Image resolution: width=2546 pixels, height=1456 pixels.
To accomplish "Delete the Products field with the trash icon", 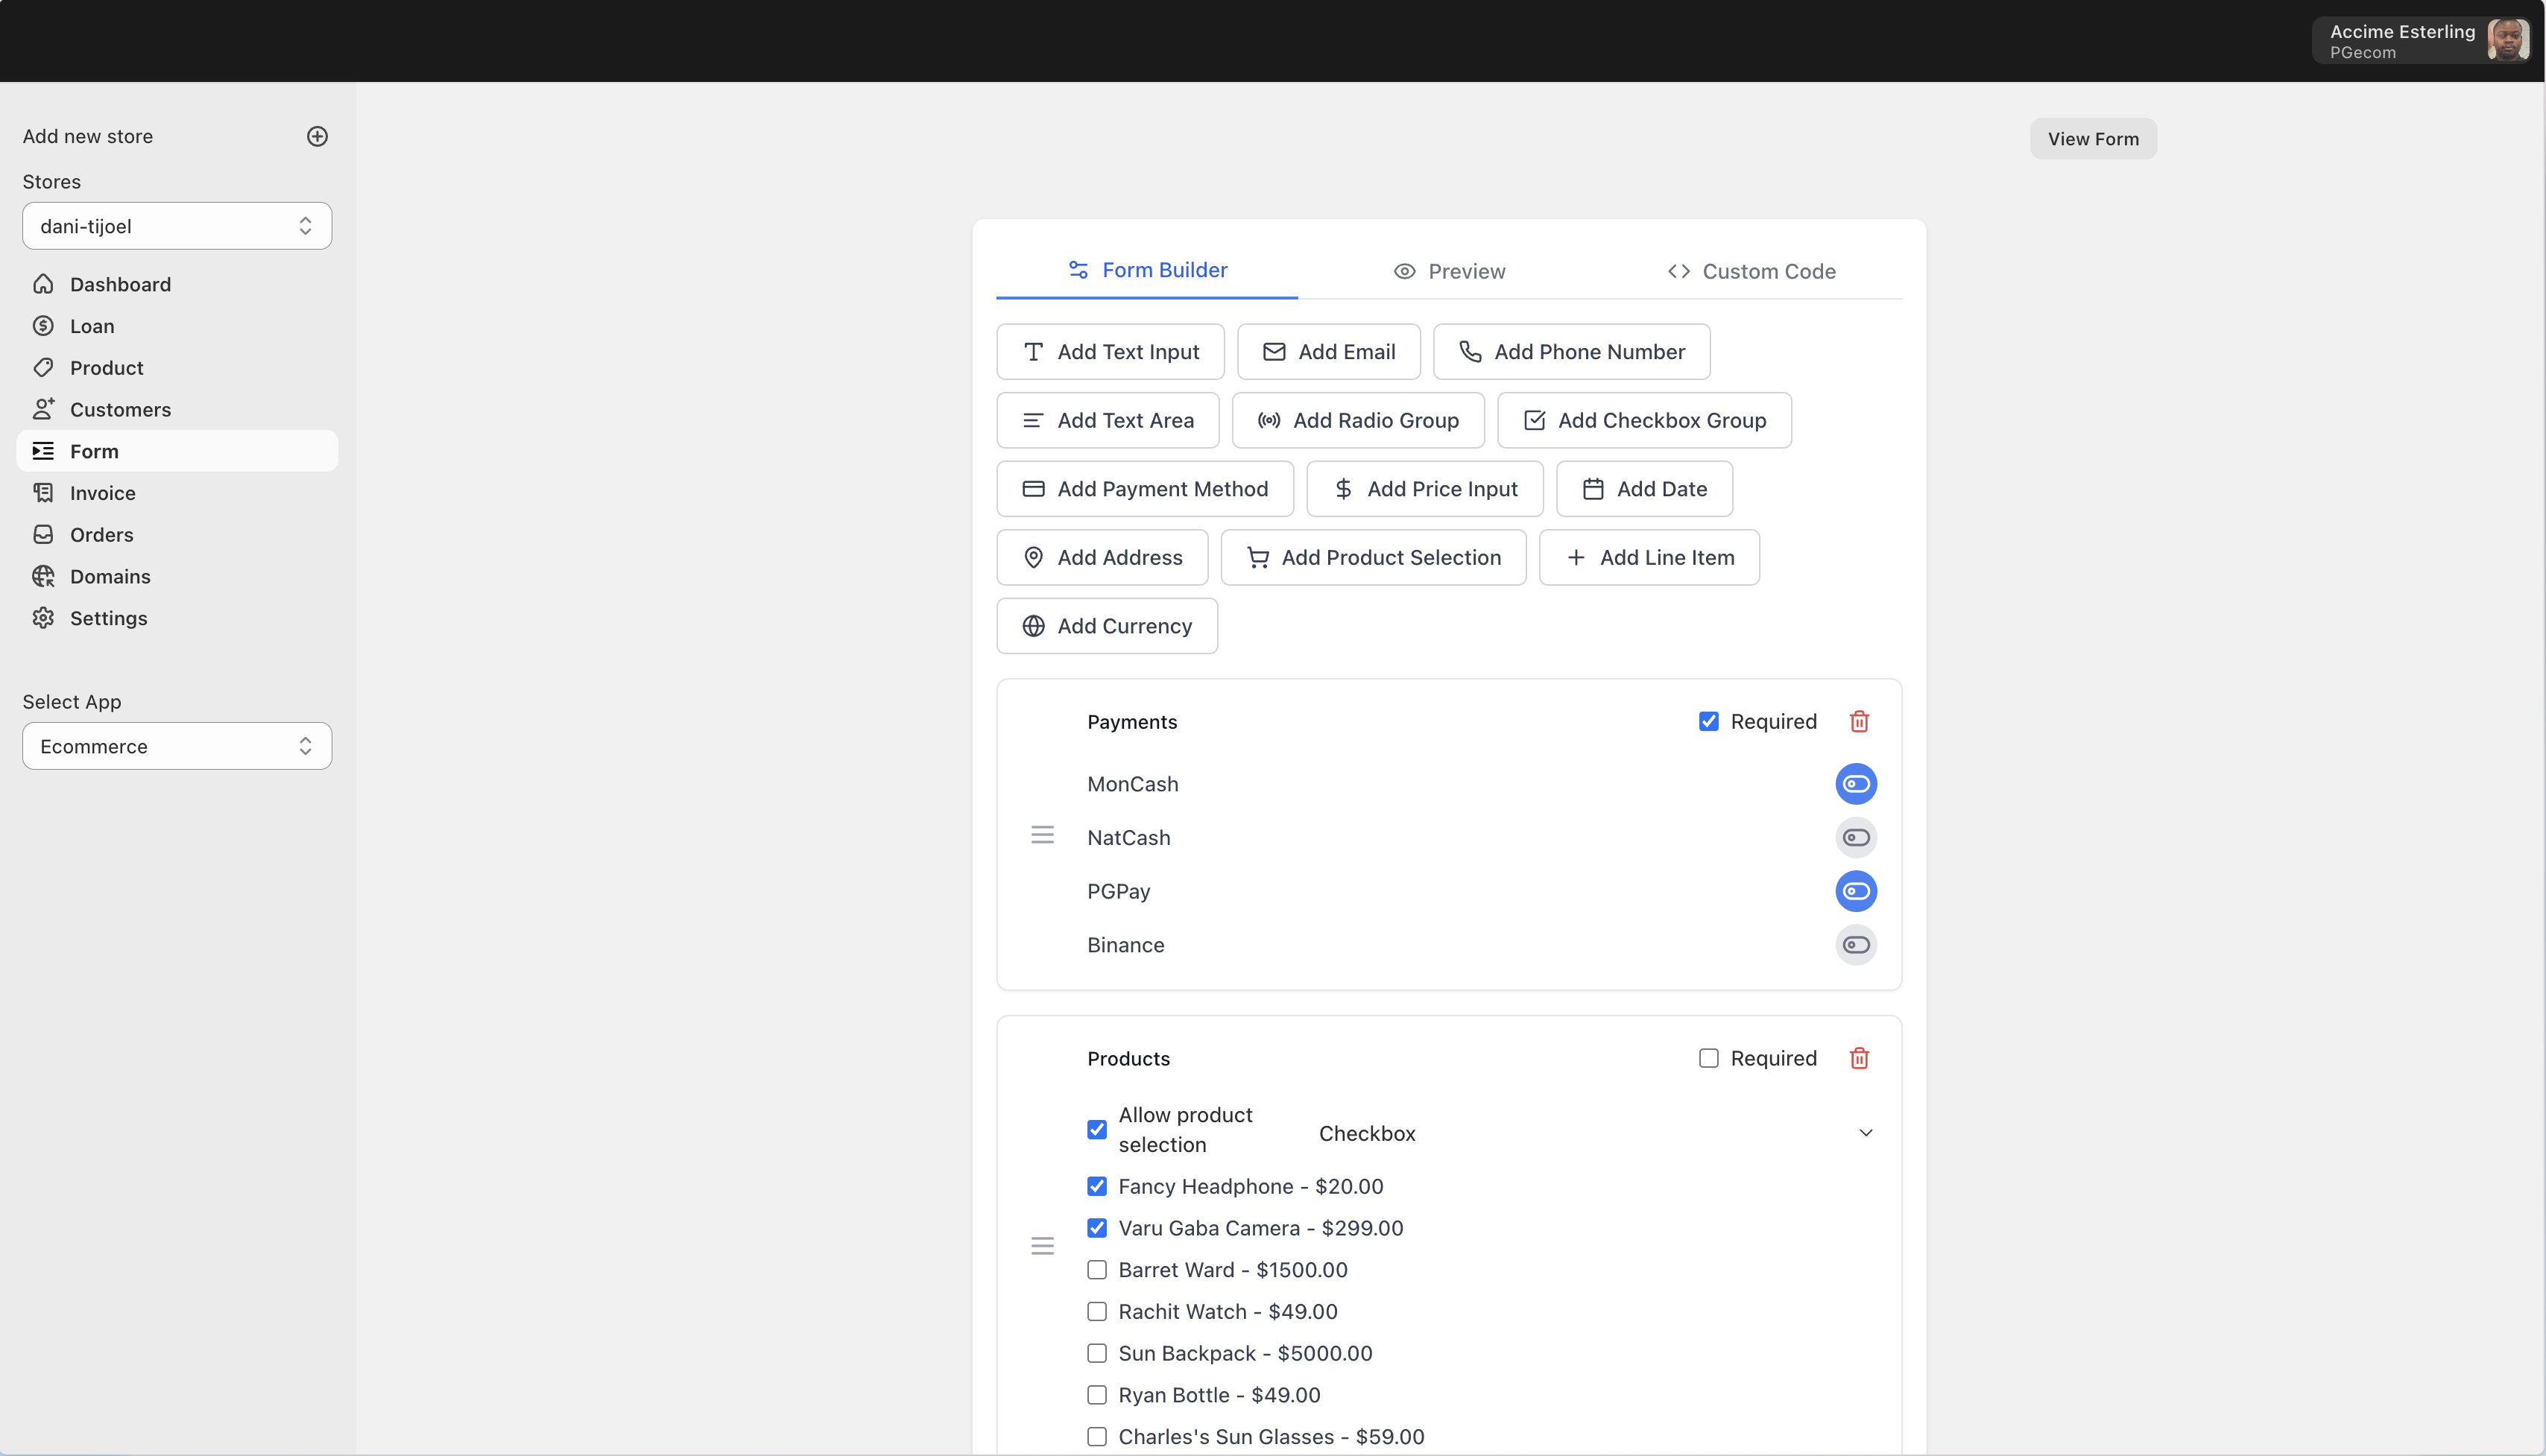I will pos(1859,1058).
